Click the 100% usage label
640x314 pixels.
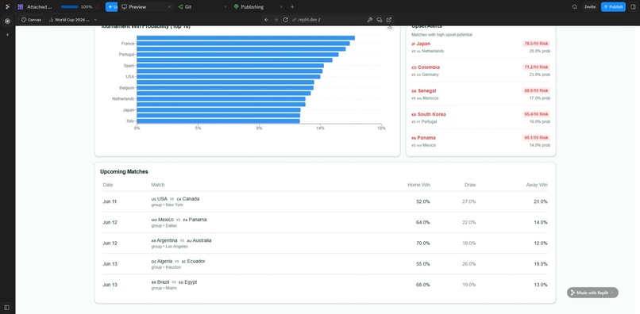(87, 7)
